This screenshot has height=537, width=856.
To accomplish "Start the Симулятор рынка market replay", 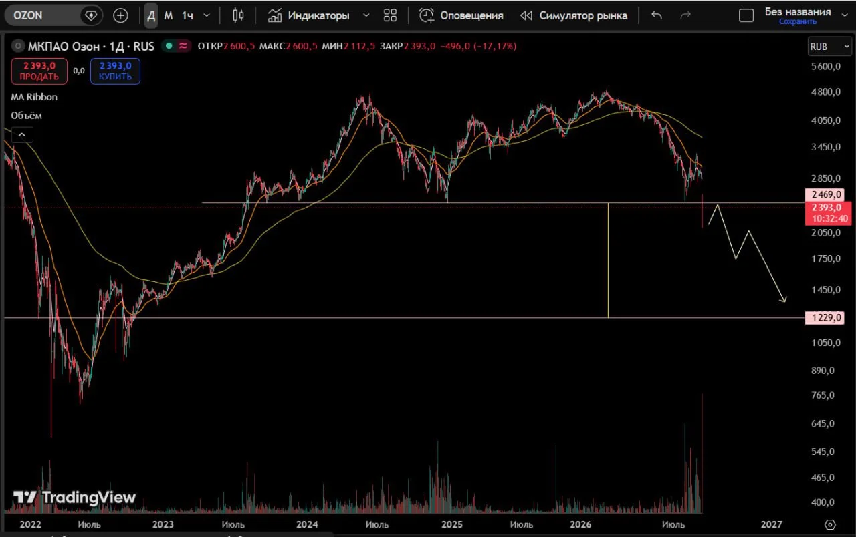I will click(x=574, y=15).
